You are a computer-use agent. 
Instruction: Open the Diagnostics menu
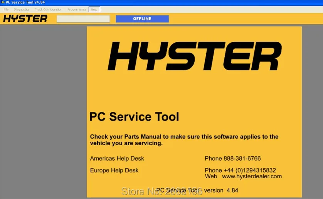tap(22, 10)
